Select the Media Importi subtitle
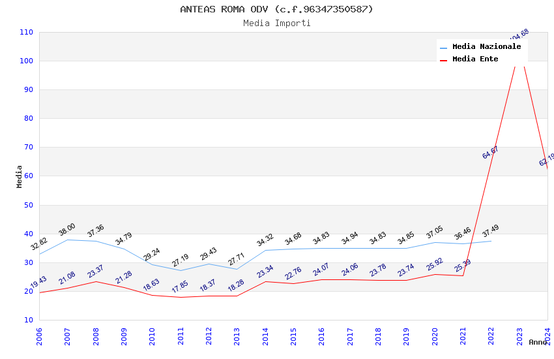The image size is (554, 359). click(276, 23)
